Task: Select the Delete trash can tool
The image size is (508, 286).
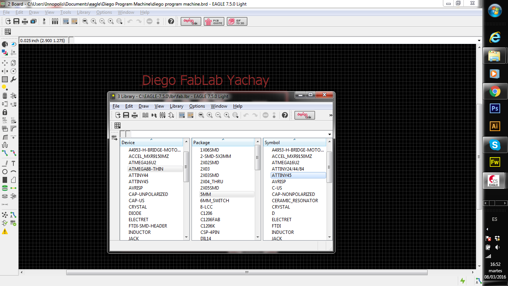Action: tap(5, 96)
